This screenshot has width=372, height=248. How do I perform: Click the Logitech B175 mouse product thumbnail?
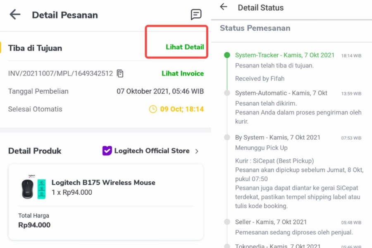pos(32,188)
